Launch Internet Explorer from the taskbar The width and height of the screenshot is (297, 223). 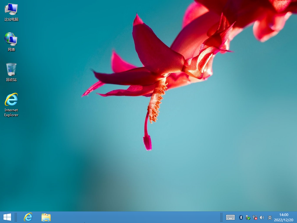click(28, 217)
